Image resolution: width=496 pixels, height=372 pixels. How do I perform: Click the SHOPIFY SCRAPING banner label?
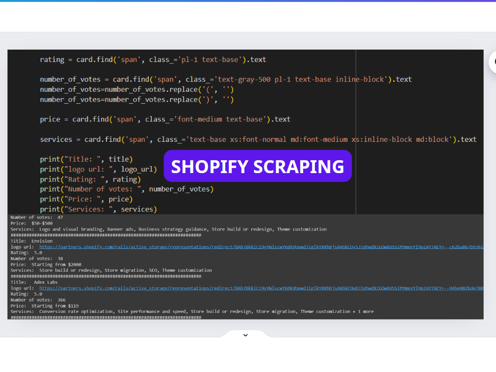(x=257, y=166)
